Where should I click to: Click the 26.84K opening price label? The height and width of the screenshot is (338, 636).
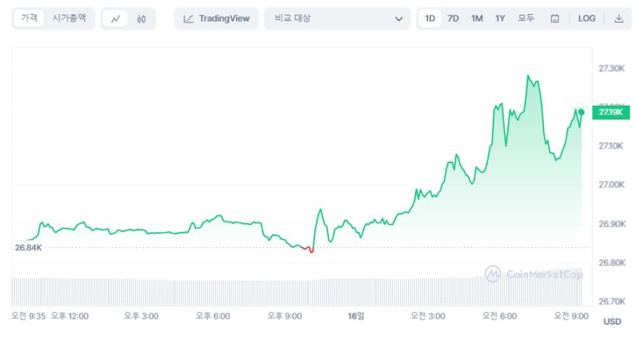[x=29, y=247]
